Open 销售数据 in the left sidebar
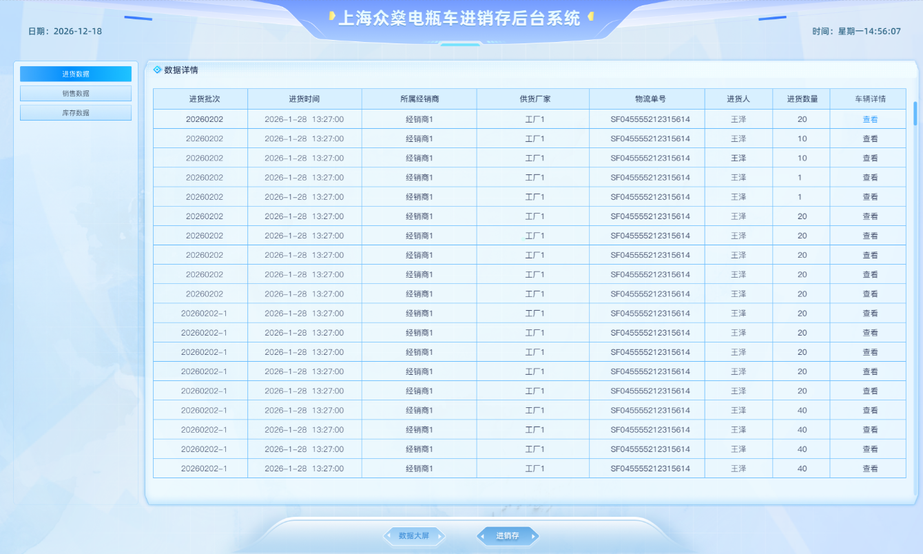This screenshot has height=554, width=923. (x=76, y=93)
